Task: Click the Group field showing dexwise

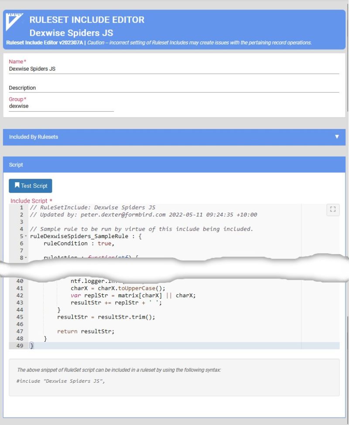Action: pos(61,106)
